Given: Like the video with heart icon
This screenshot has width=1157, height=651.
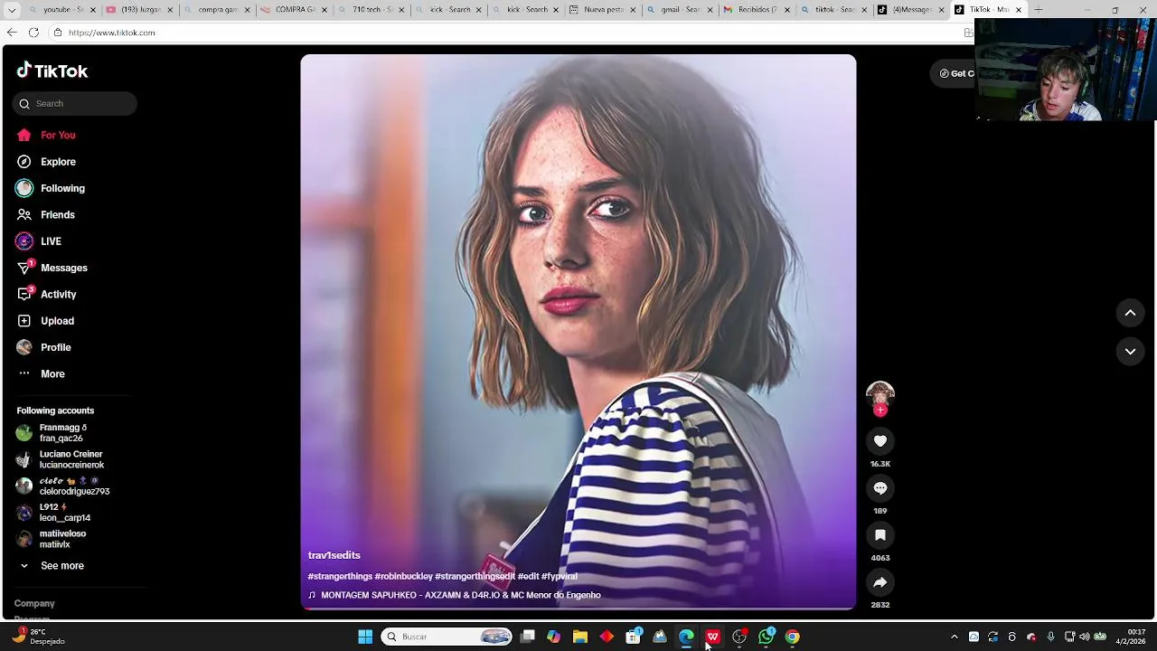Looking at the screenshot, I should click(880, 441).
